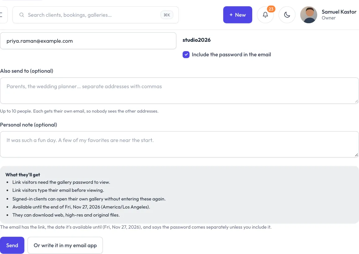
Task: Grab the Also send to textarea resize handle
Action: [356, 101]
